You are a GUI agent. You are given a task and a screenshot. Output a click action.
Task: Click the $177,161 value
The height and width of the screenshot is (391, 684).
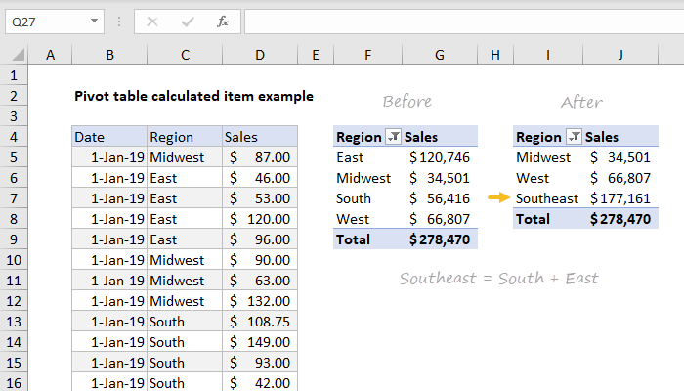620,198
